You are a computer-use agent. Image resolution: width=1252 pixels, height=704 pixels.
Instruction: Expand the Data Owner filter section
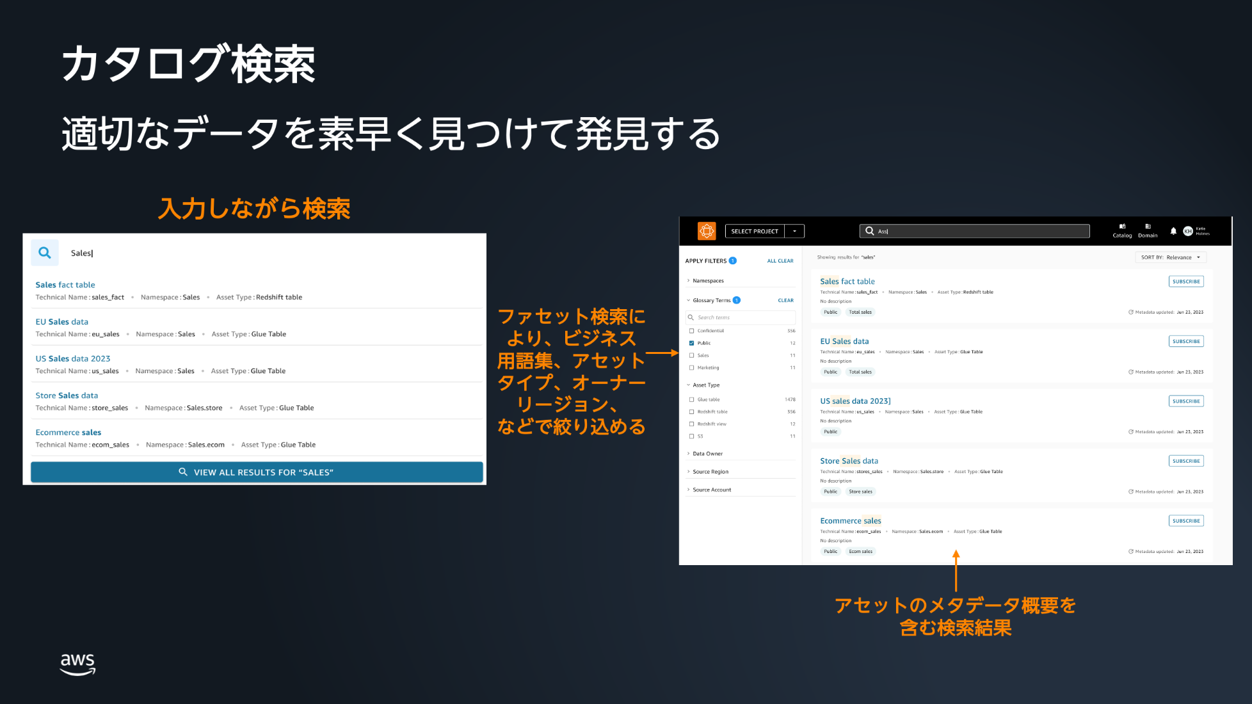click(x=707, y=454)
